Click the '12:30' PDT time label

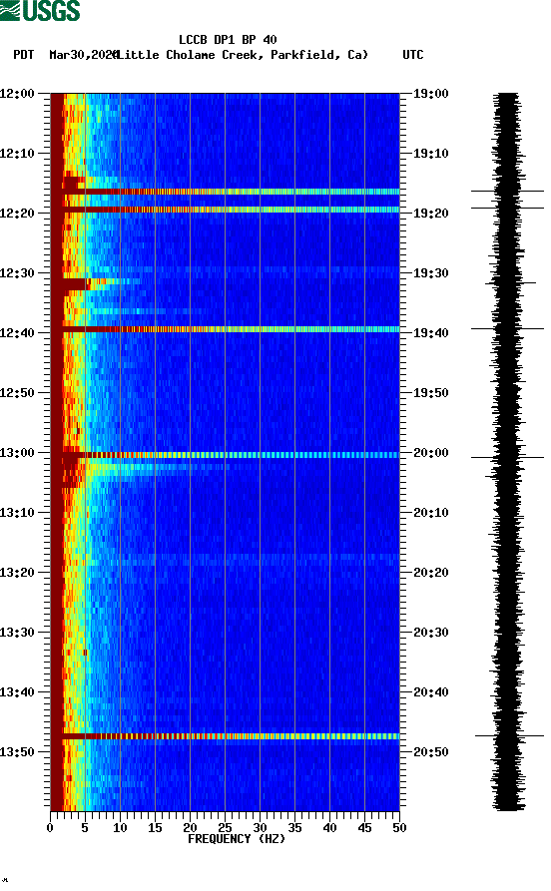click(17, 273)
